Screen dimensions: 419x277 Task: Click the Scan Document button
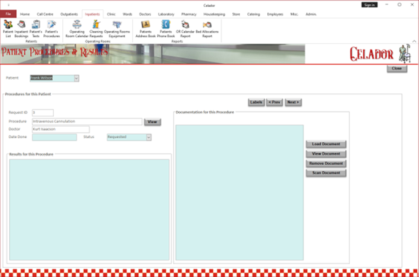click(x=325, y=173)
